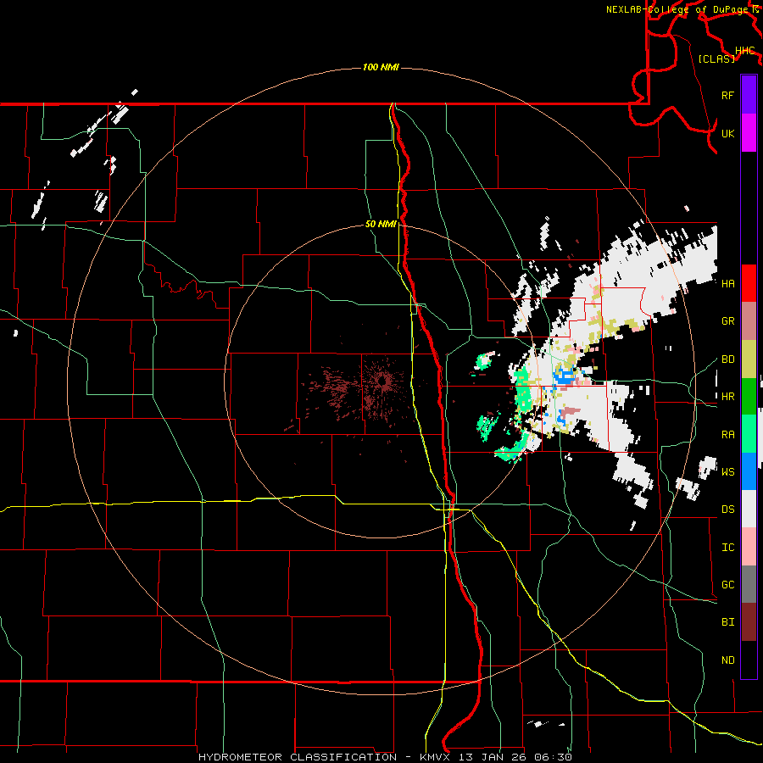Pick the dark green HR color swatch
This screenshot has height=763, width=763.
point(749,397)
